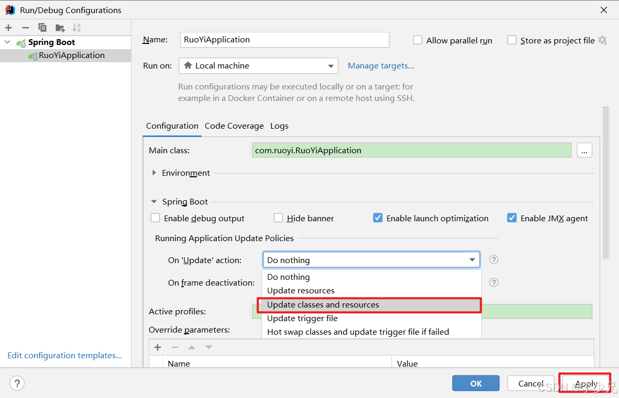619x398 pixels.
Task: Open Edit configuration templates link
Action: [65, 356]
